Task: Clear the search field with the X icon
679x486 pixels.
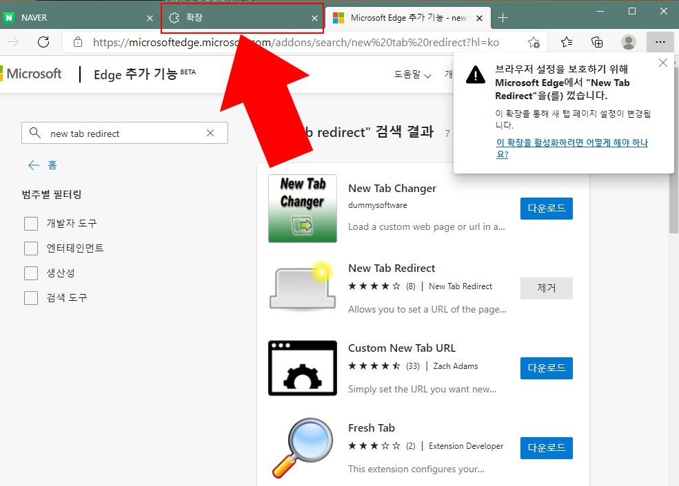Action: pyautogui.click(x=210, y=133)
